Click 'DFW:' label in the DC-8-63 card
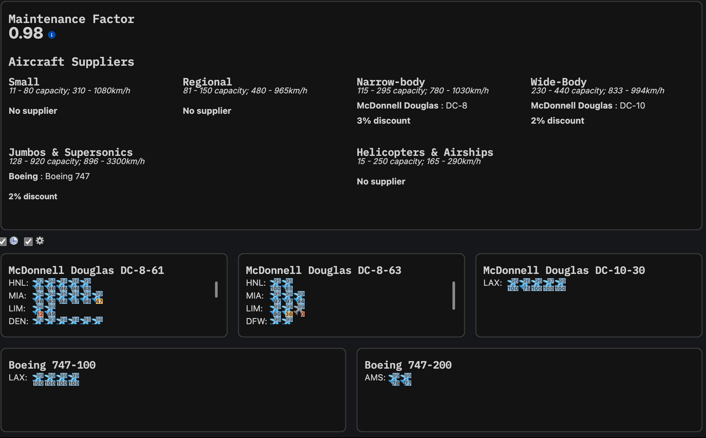Viewport: 706px width, 438px height. (257, 321)
